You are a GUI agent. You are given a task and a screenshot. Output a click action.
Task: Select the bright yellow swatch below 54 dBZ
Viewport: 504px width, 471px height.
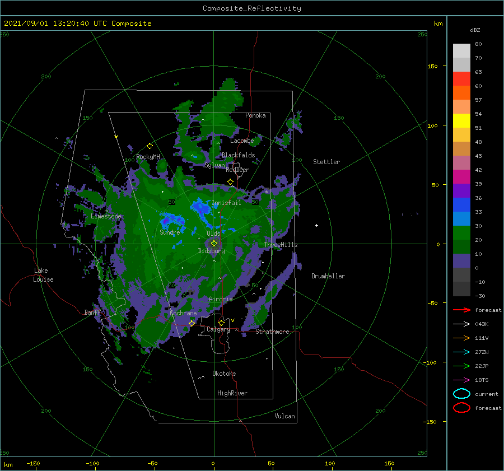[x=461, y=120]
